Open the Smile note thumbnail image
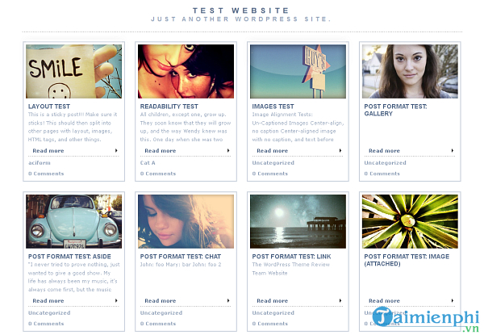Viewport: 484px width, 335px height. point(73,72)
